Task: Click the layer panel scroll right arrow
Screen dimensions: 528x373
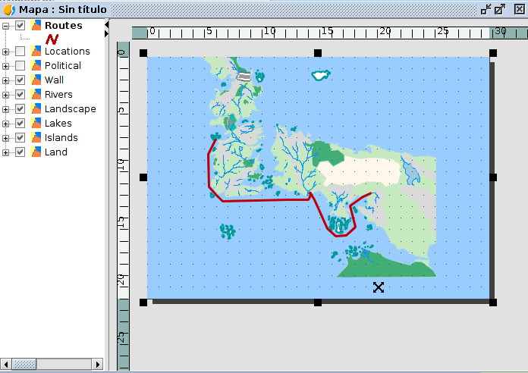Action: tap(98, 365)
